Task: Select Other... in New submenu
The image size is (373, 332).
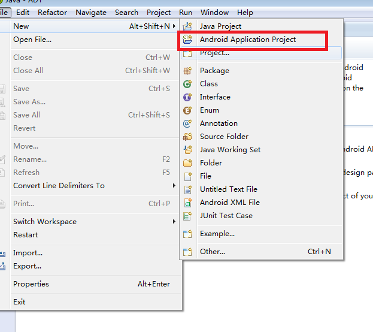Action: [262, 252]
